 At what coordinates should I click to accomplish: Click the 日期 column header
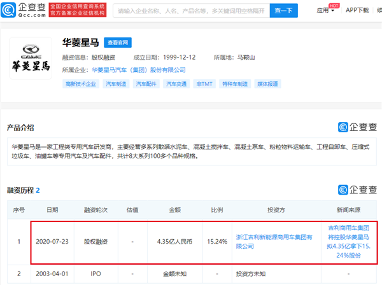click(x=52, y=210)
